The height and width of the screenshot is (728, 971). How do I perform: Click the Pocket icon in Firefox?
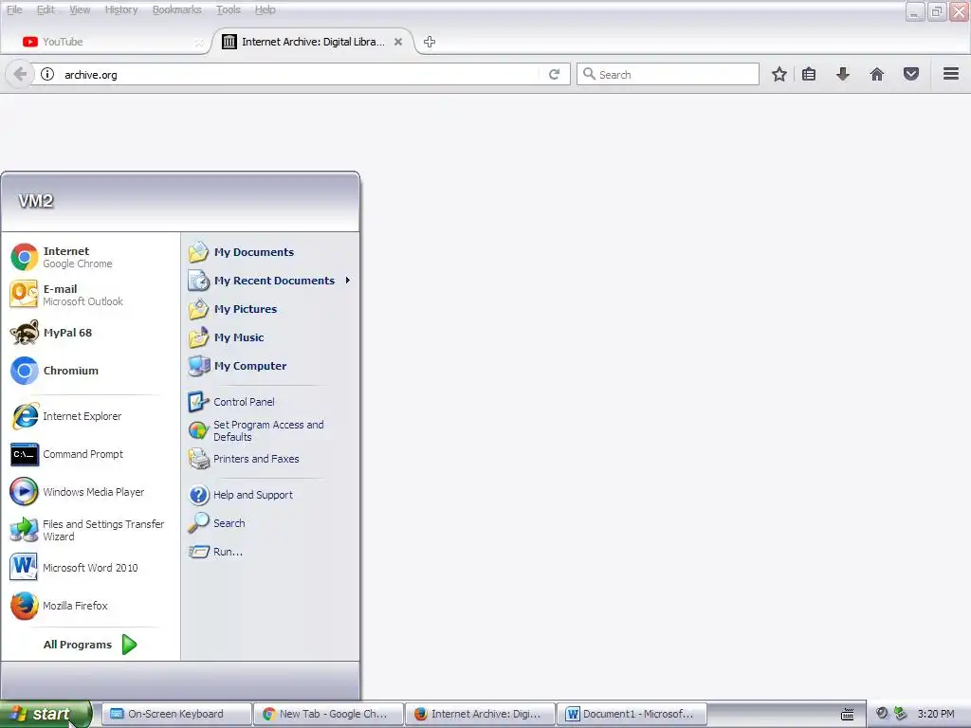[911, 74]
